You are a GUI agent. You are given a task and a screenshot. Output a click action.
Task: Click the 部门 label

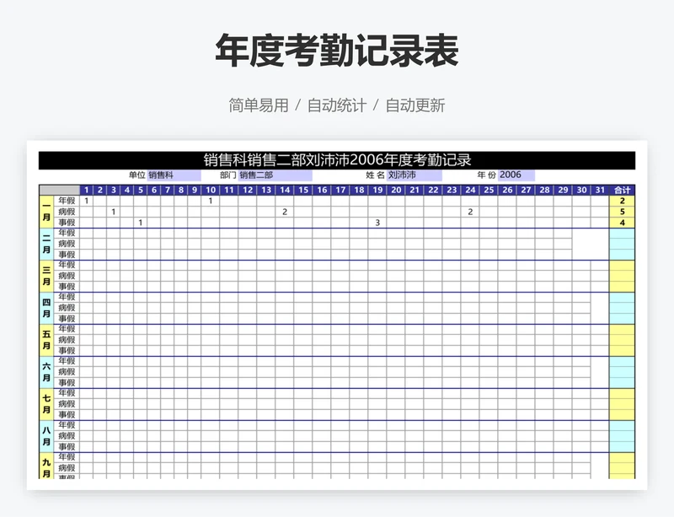[228, 175]
